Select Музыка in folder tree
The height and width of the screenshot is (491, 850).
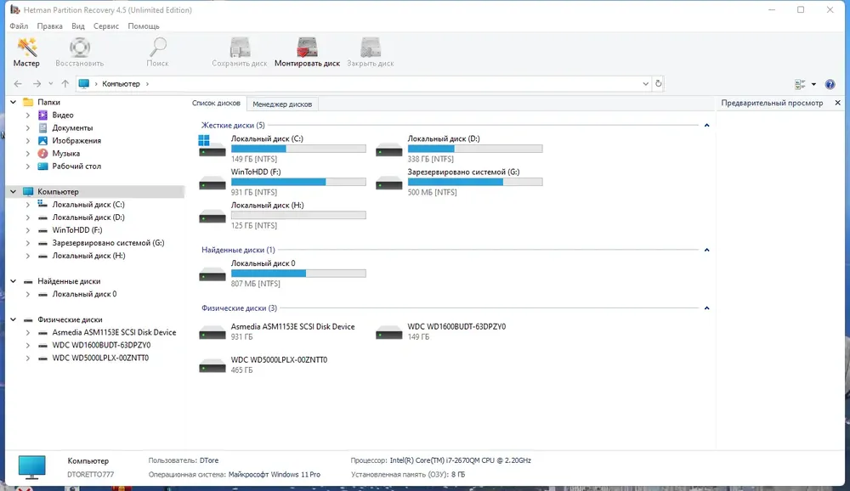[66, 154]
